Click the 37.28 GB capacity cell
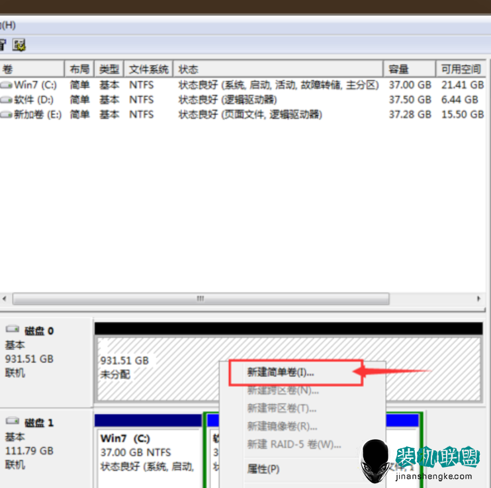This screenshot has height=488, width=491. pyautogui.click(x=410, y=114)
